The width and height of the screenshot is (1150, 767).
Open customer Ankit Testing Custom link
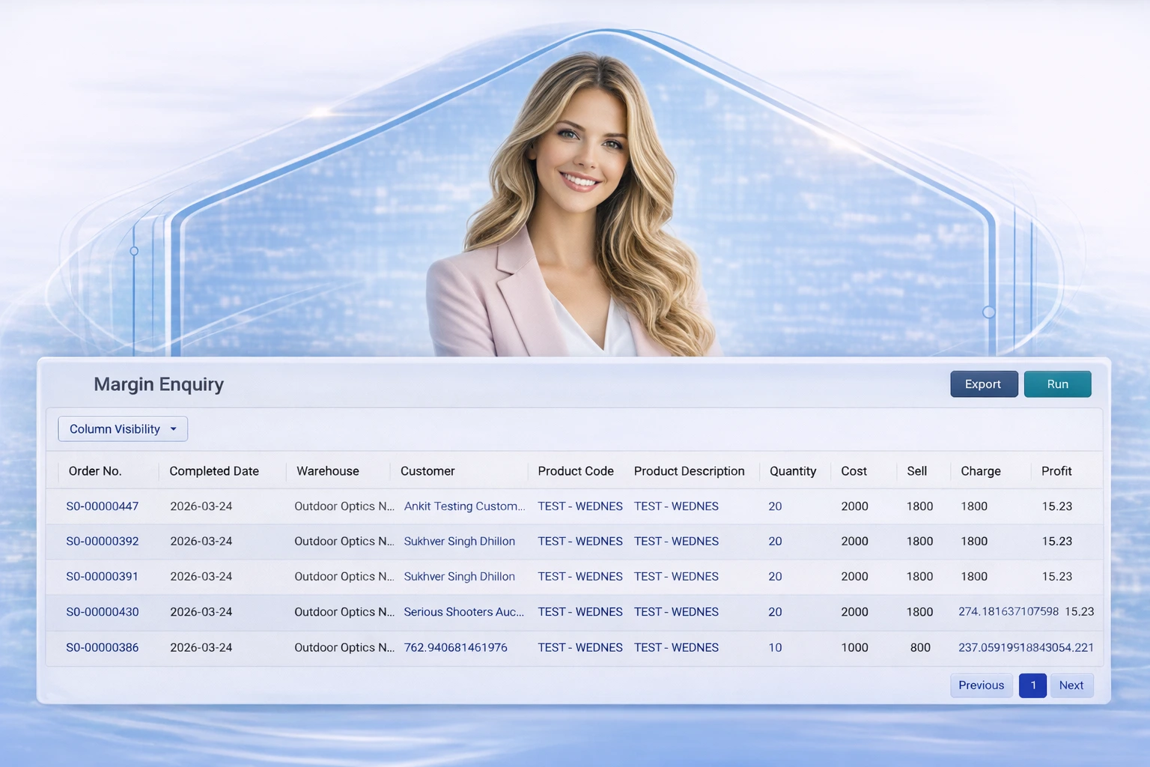pos(463,506)
